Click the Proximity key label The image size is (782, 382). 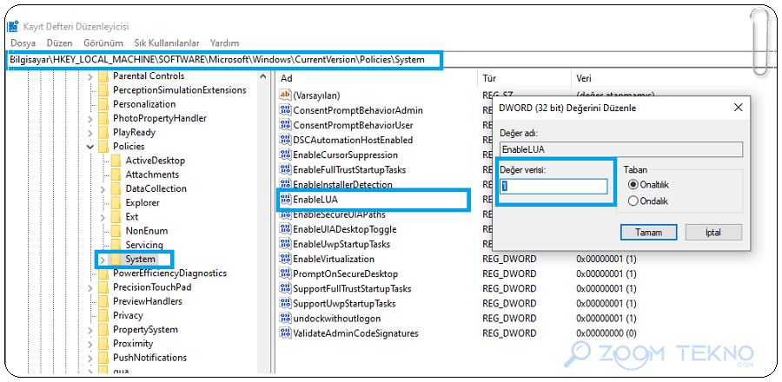133,344
